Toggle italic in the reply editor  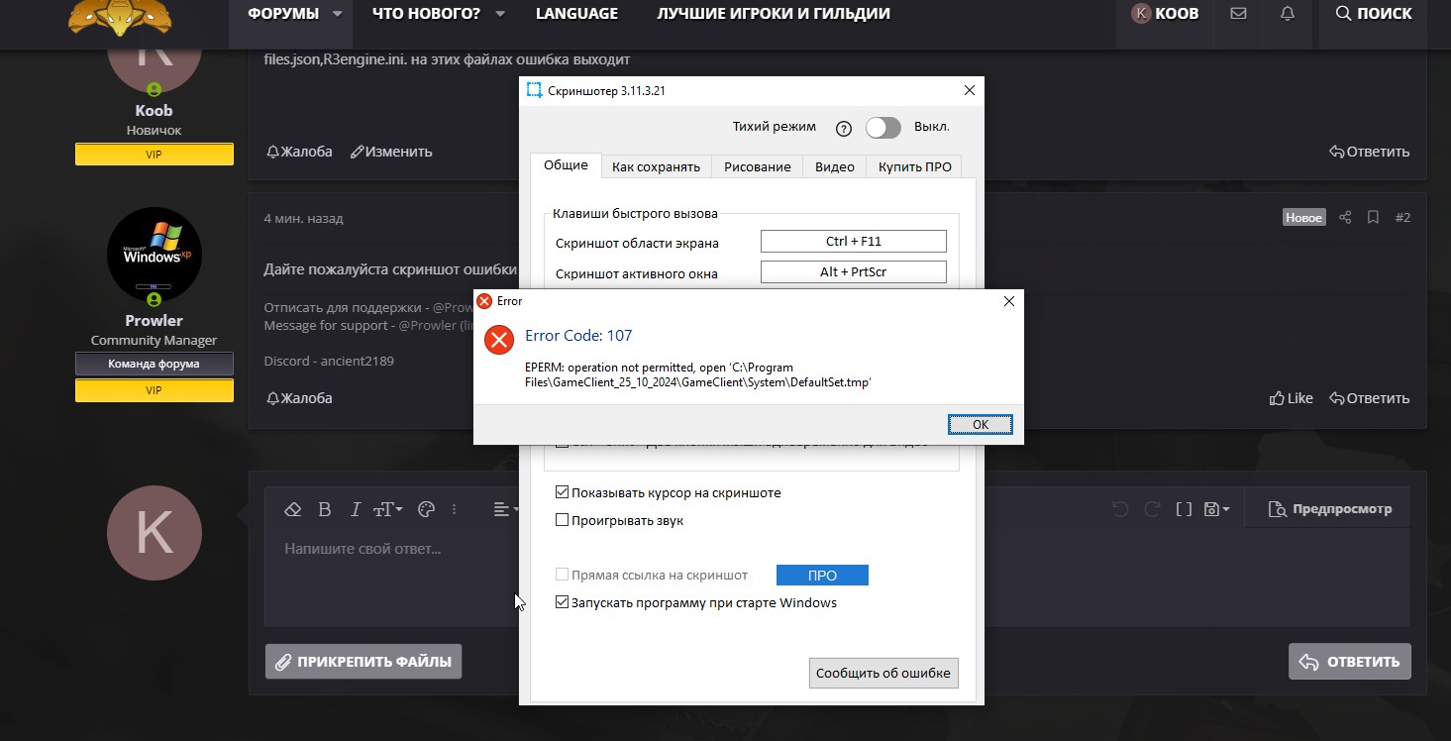tap(356, 509)
